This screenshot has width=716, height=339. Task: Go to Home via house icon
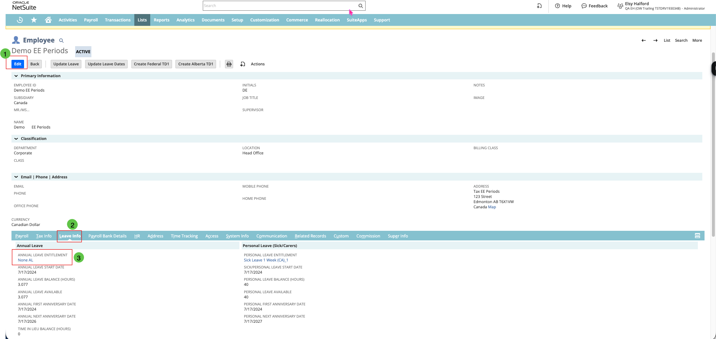[48, 20]
